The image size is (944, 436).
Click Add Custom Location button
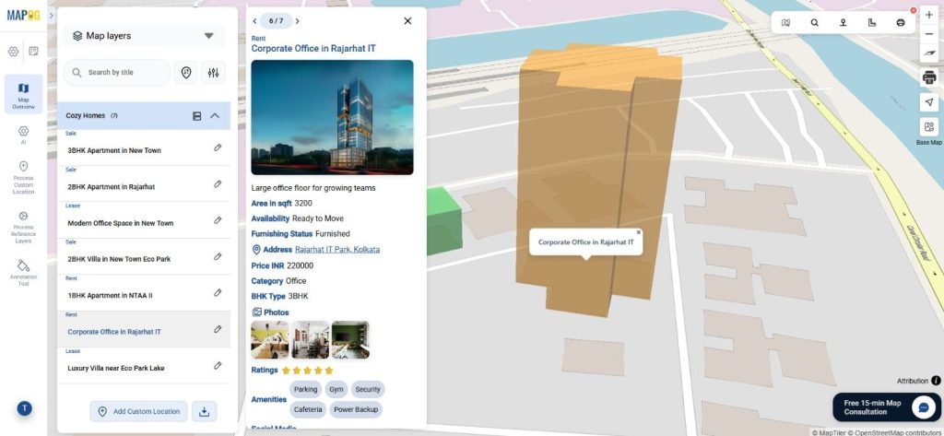point(139,411)
